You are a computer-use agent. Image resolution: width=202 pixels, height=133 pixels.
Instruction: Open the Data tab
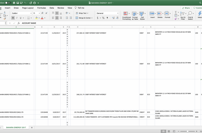pyautogui.click(x=52, y=8)
